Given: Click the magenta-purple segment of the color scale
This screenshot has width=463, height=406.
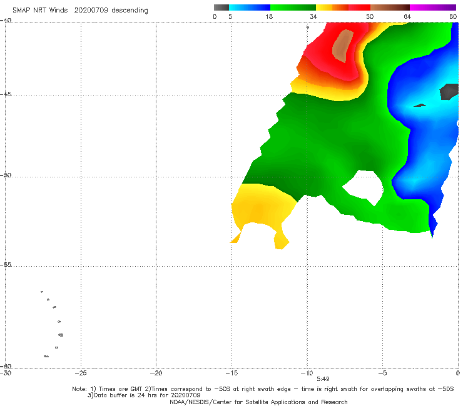Looking at the screenshot, I should (433, 7).
